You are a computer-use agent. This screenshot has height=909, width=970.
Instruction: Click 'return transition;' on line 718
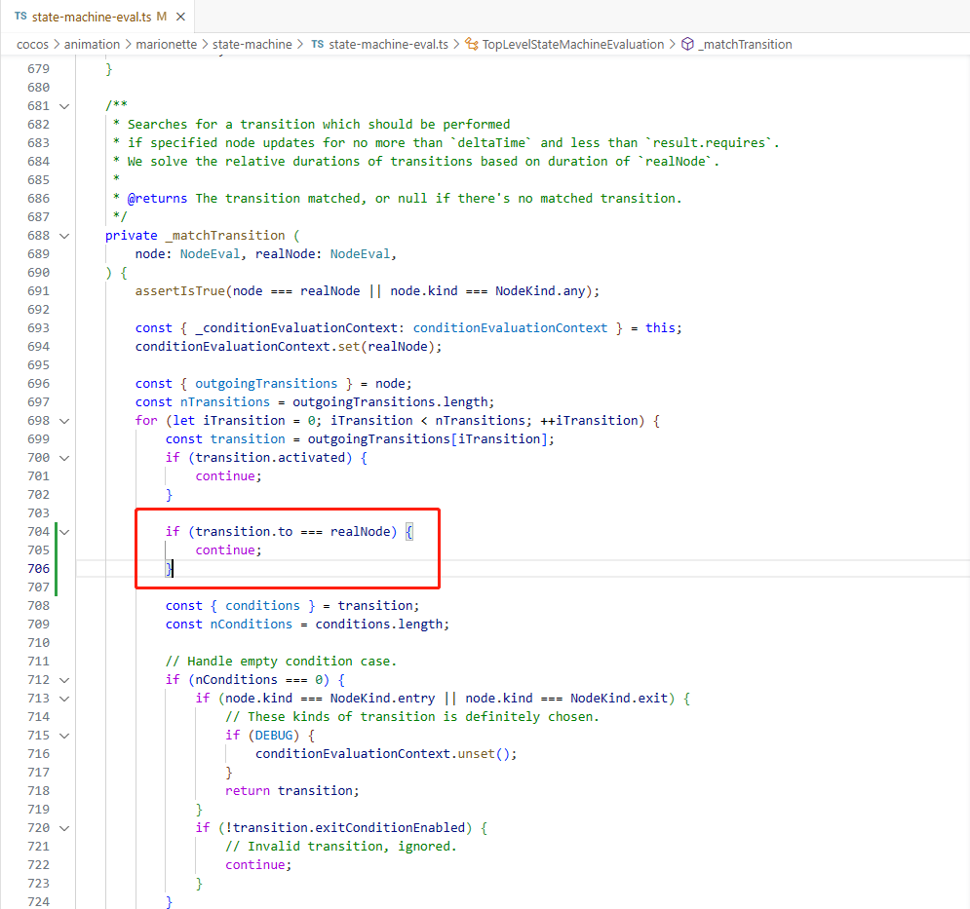(x=292, y=791)
